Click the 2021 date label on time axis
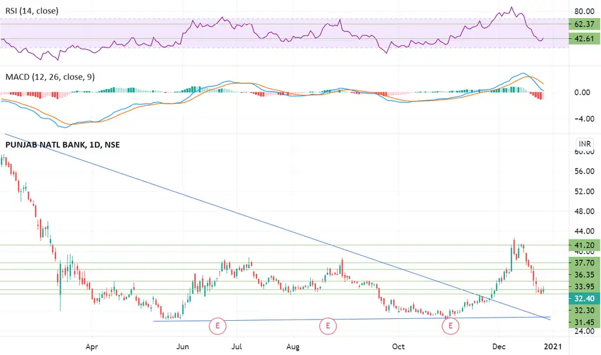Screen dimensions: 601x355 553,347
